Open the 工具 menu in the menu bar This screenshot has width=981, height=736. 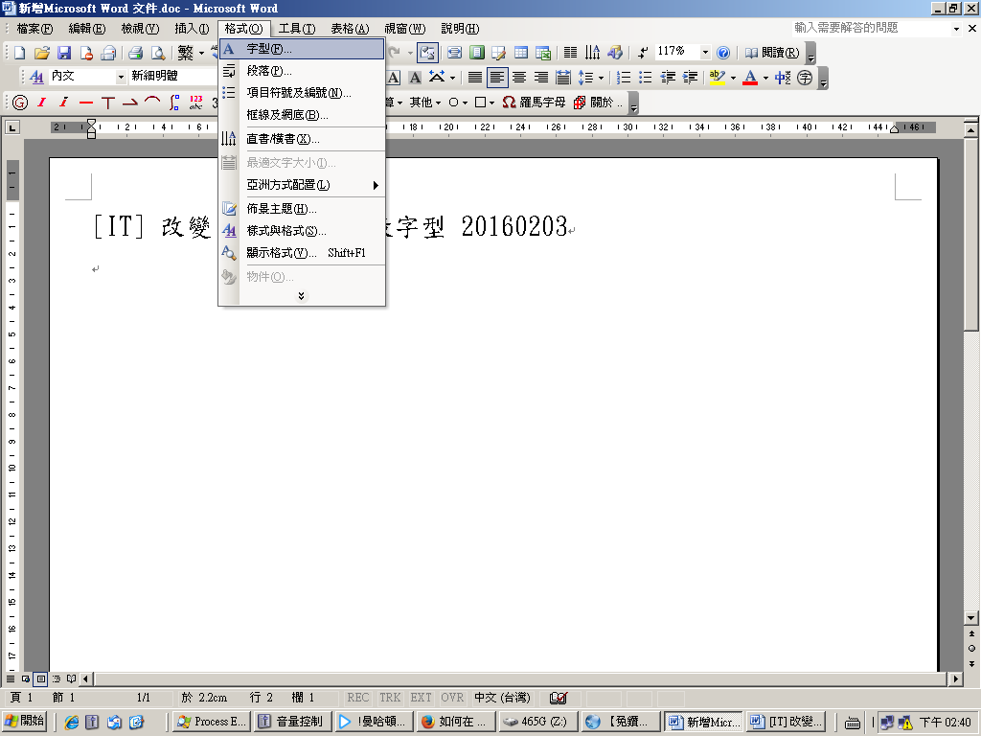[x=297, y=29]
